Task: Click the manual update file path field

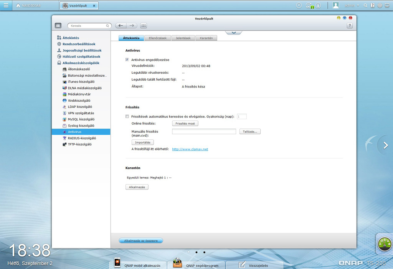Action: [x=204, y=132]
